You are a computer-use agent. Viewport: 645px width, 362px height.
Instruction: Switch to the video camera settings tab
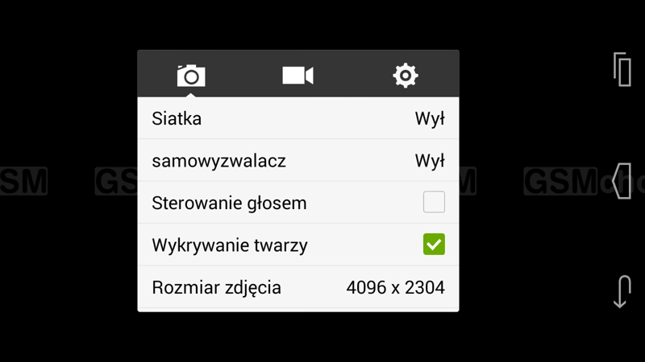click(298, 76)
